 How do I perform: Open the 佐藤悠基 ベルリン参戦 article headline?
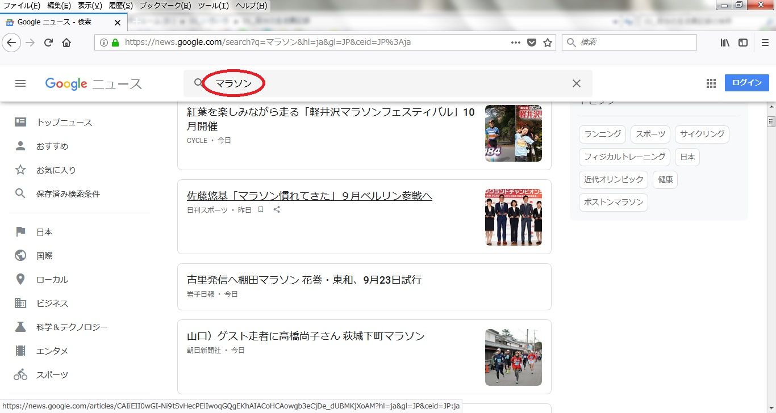310,196
